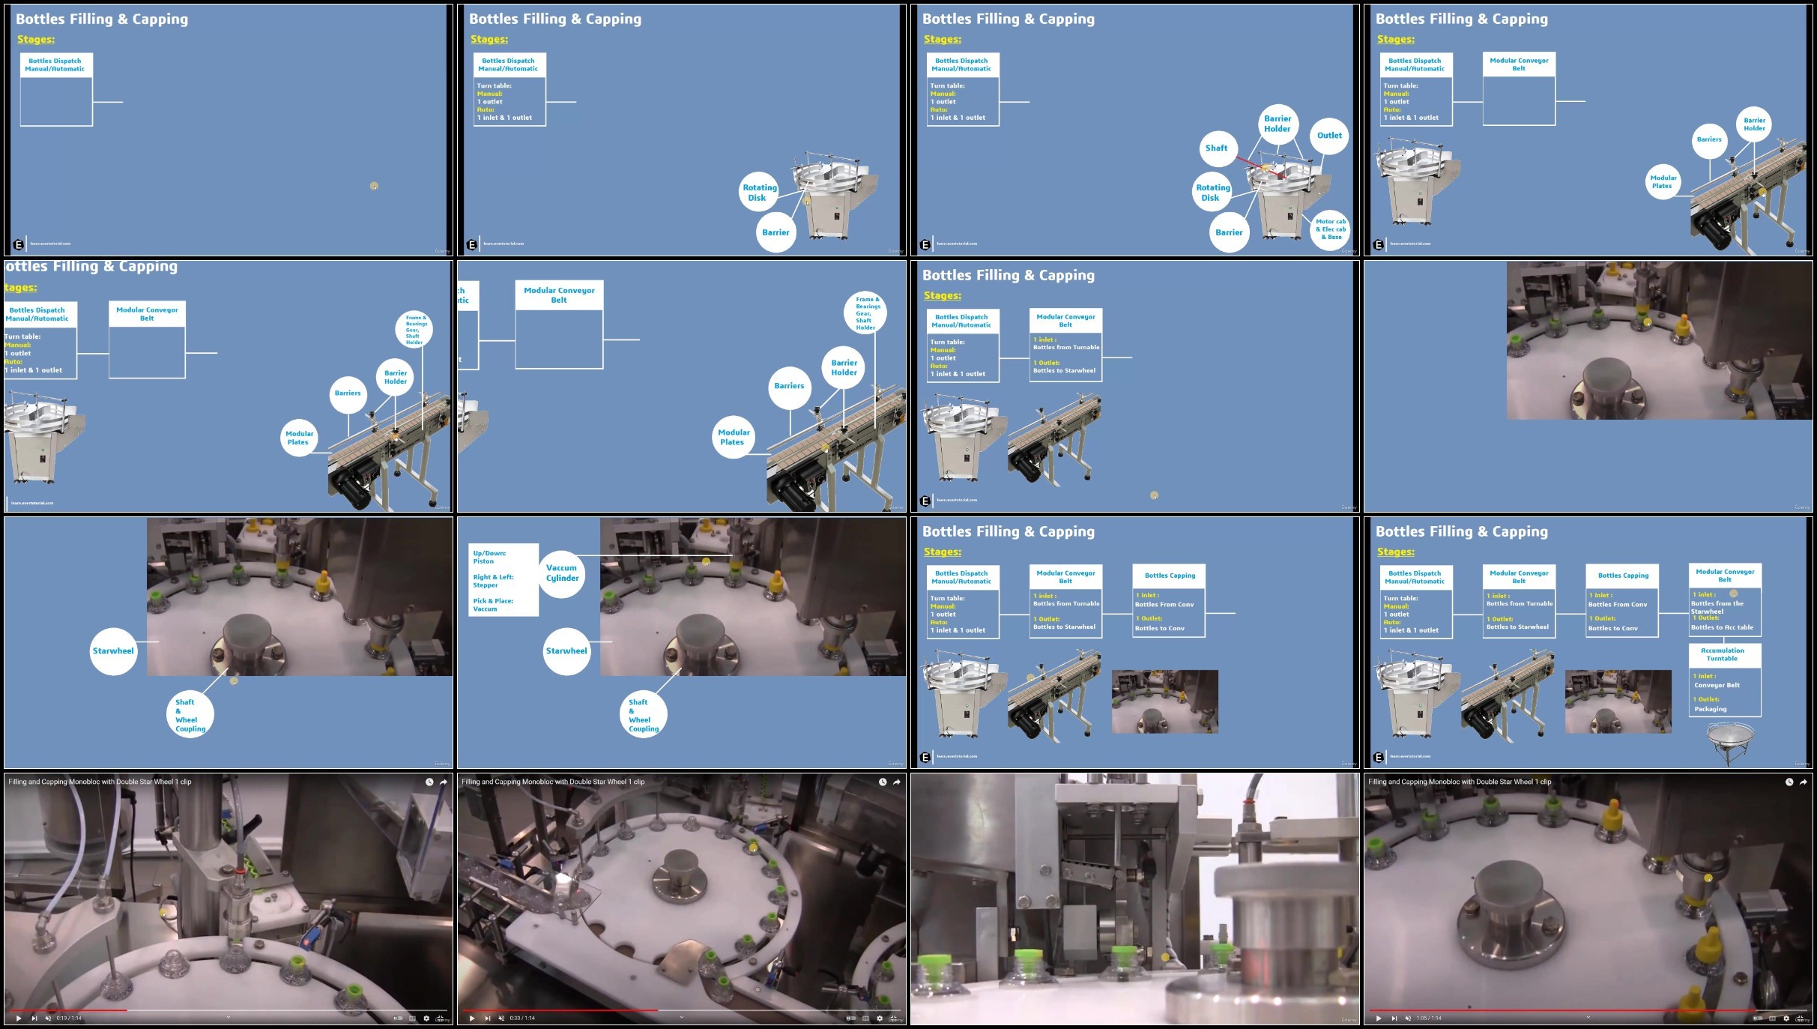The height and width of the screenshot is (1029, 1817).
Task: Expand the chevron in the 0:19 player
Action: [229, 1017]
